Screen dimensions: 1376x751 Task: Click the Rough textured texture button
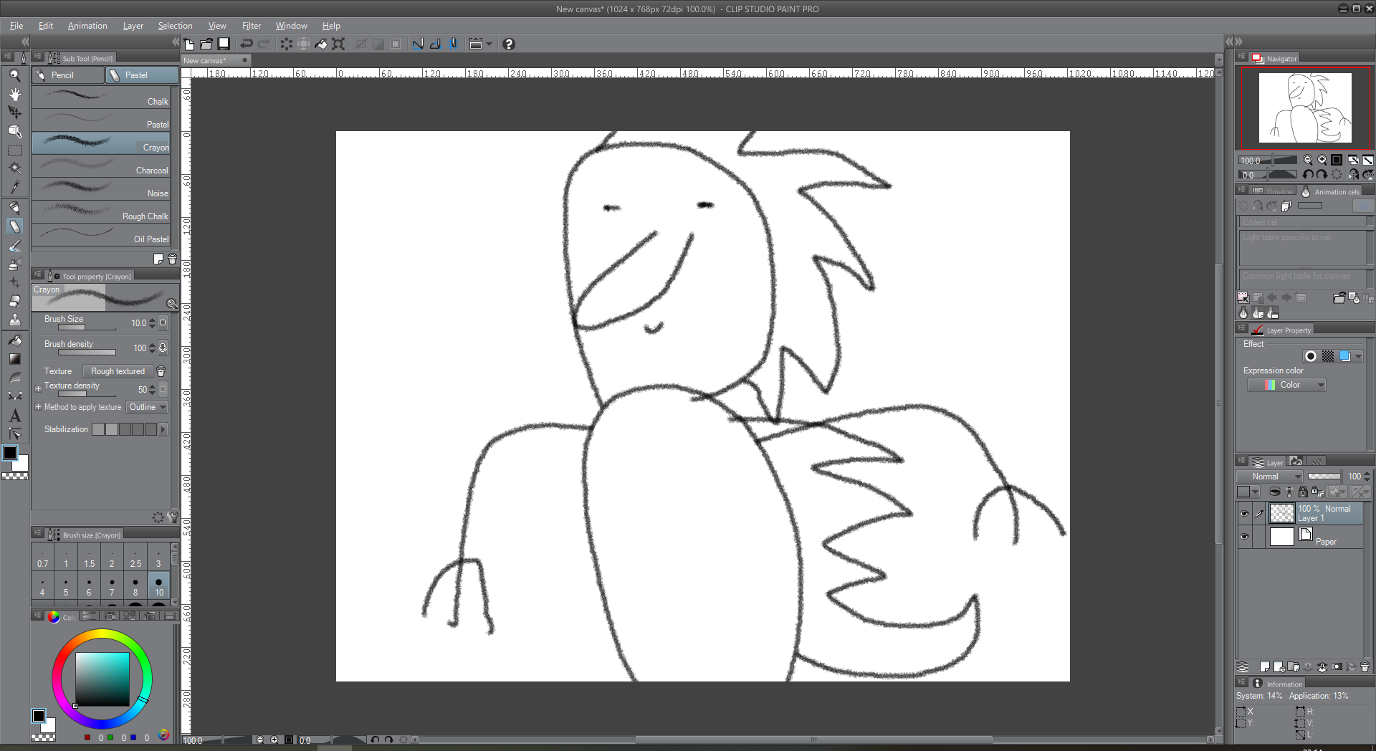point(118,371)
